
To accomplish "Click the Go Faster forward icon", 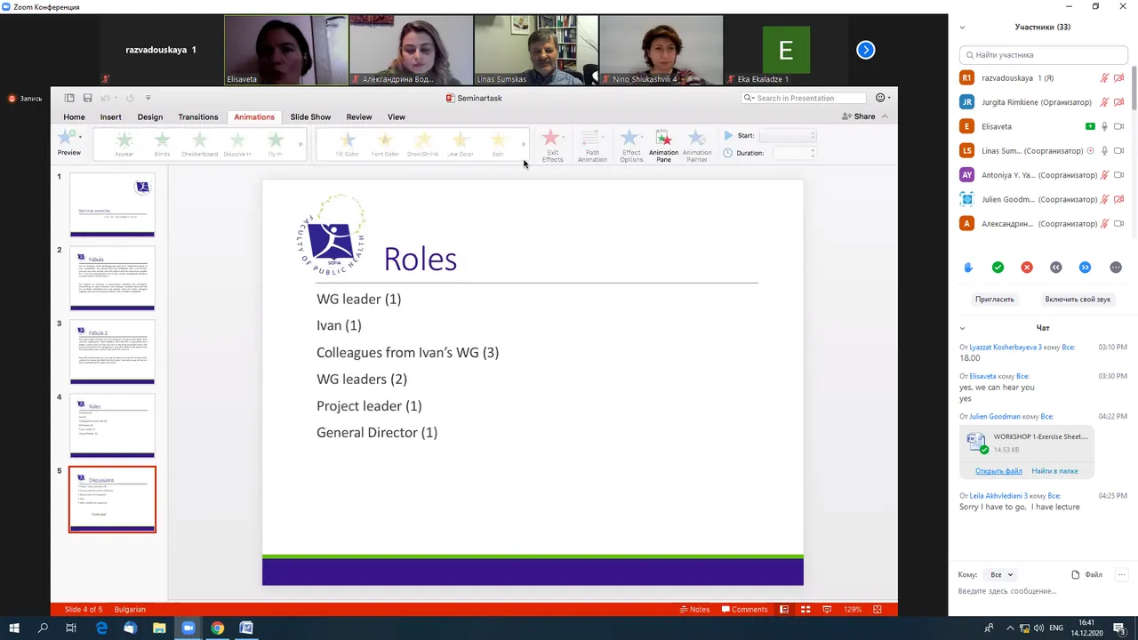I will [1085, 268].
